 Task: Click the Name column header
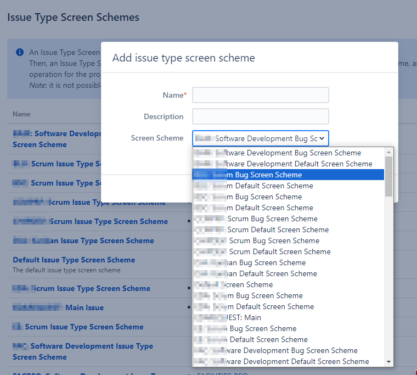pos(21,114)
